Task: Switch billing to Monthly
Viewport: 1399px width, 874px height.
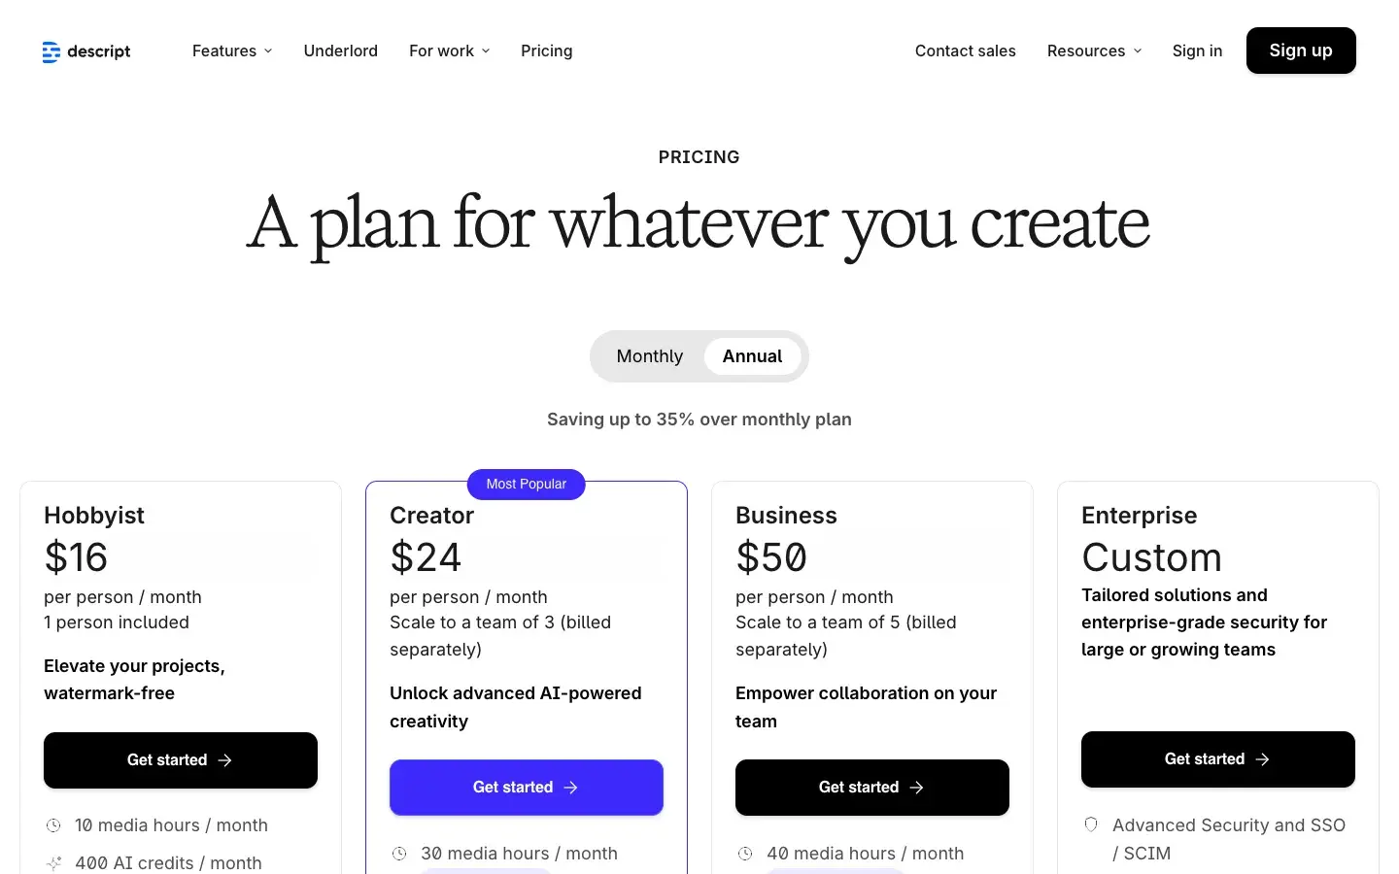Action: (x=649, y=356)
